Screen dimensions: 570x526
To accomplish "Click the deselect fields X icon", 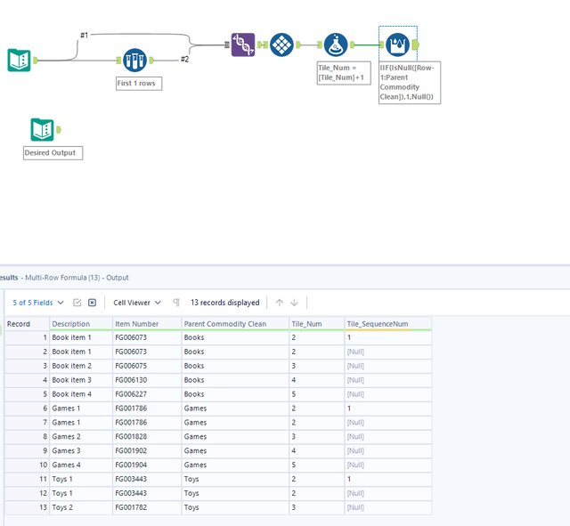I will 93,303.
